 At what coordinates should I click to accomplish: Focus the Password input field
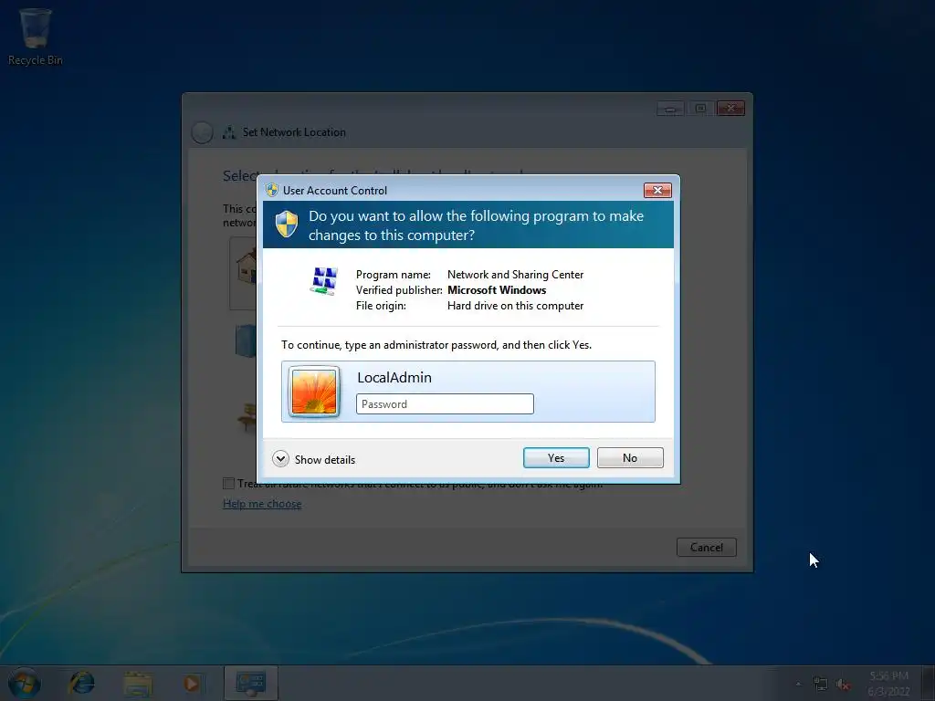click(445, 403)
